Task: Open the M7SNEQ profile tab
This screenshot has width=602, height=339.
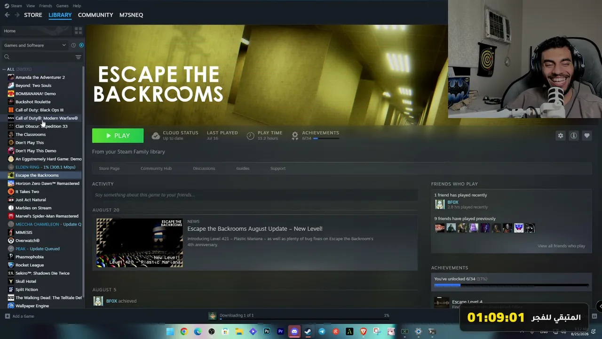Action: pos(131,15)
